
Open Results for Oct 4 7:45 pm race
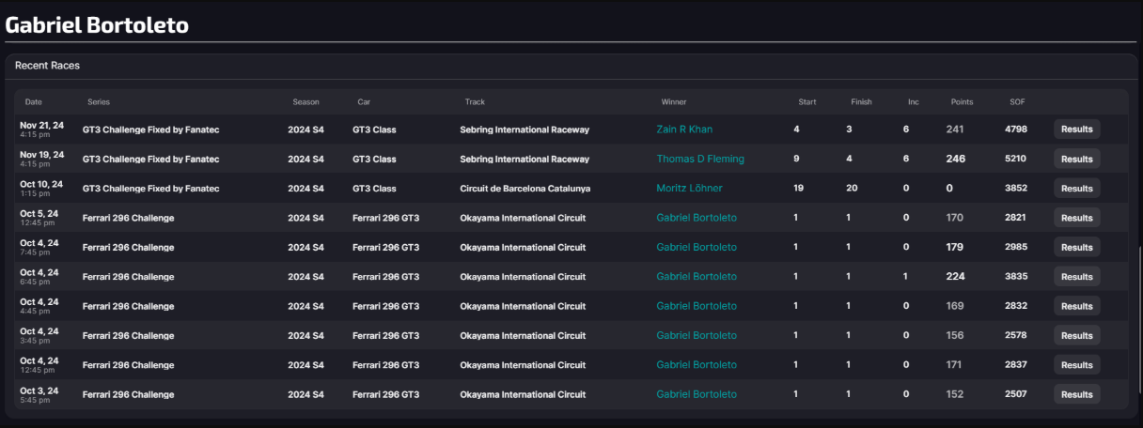(x=1076, y=247)
